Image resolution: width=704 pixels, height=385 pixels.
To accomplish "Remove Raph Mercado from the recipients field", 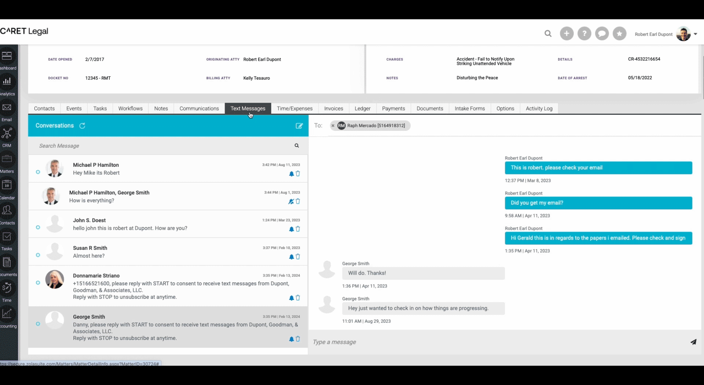I will click(x=333, y=126).
